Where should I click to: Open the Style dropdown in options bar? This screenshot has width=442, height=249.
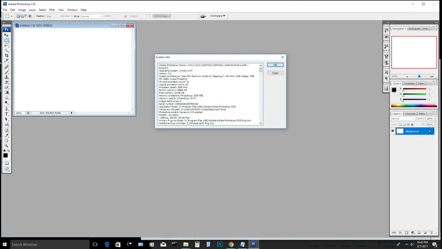[x=91, y=16]
